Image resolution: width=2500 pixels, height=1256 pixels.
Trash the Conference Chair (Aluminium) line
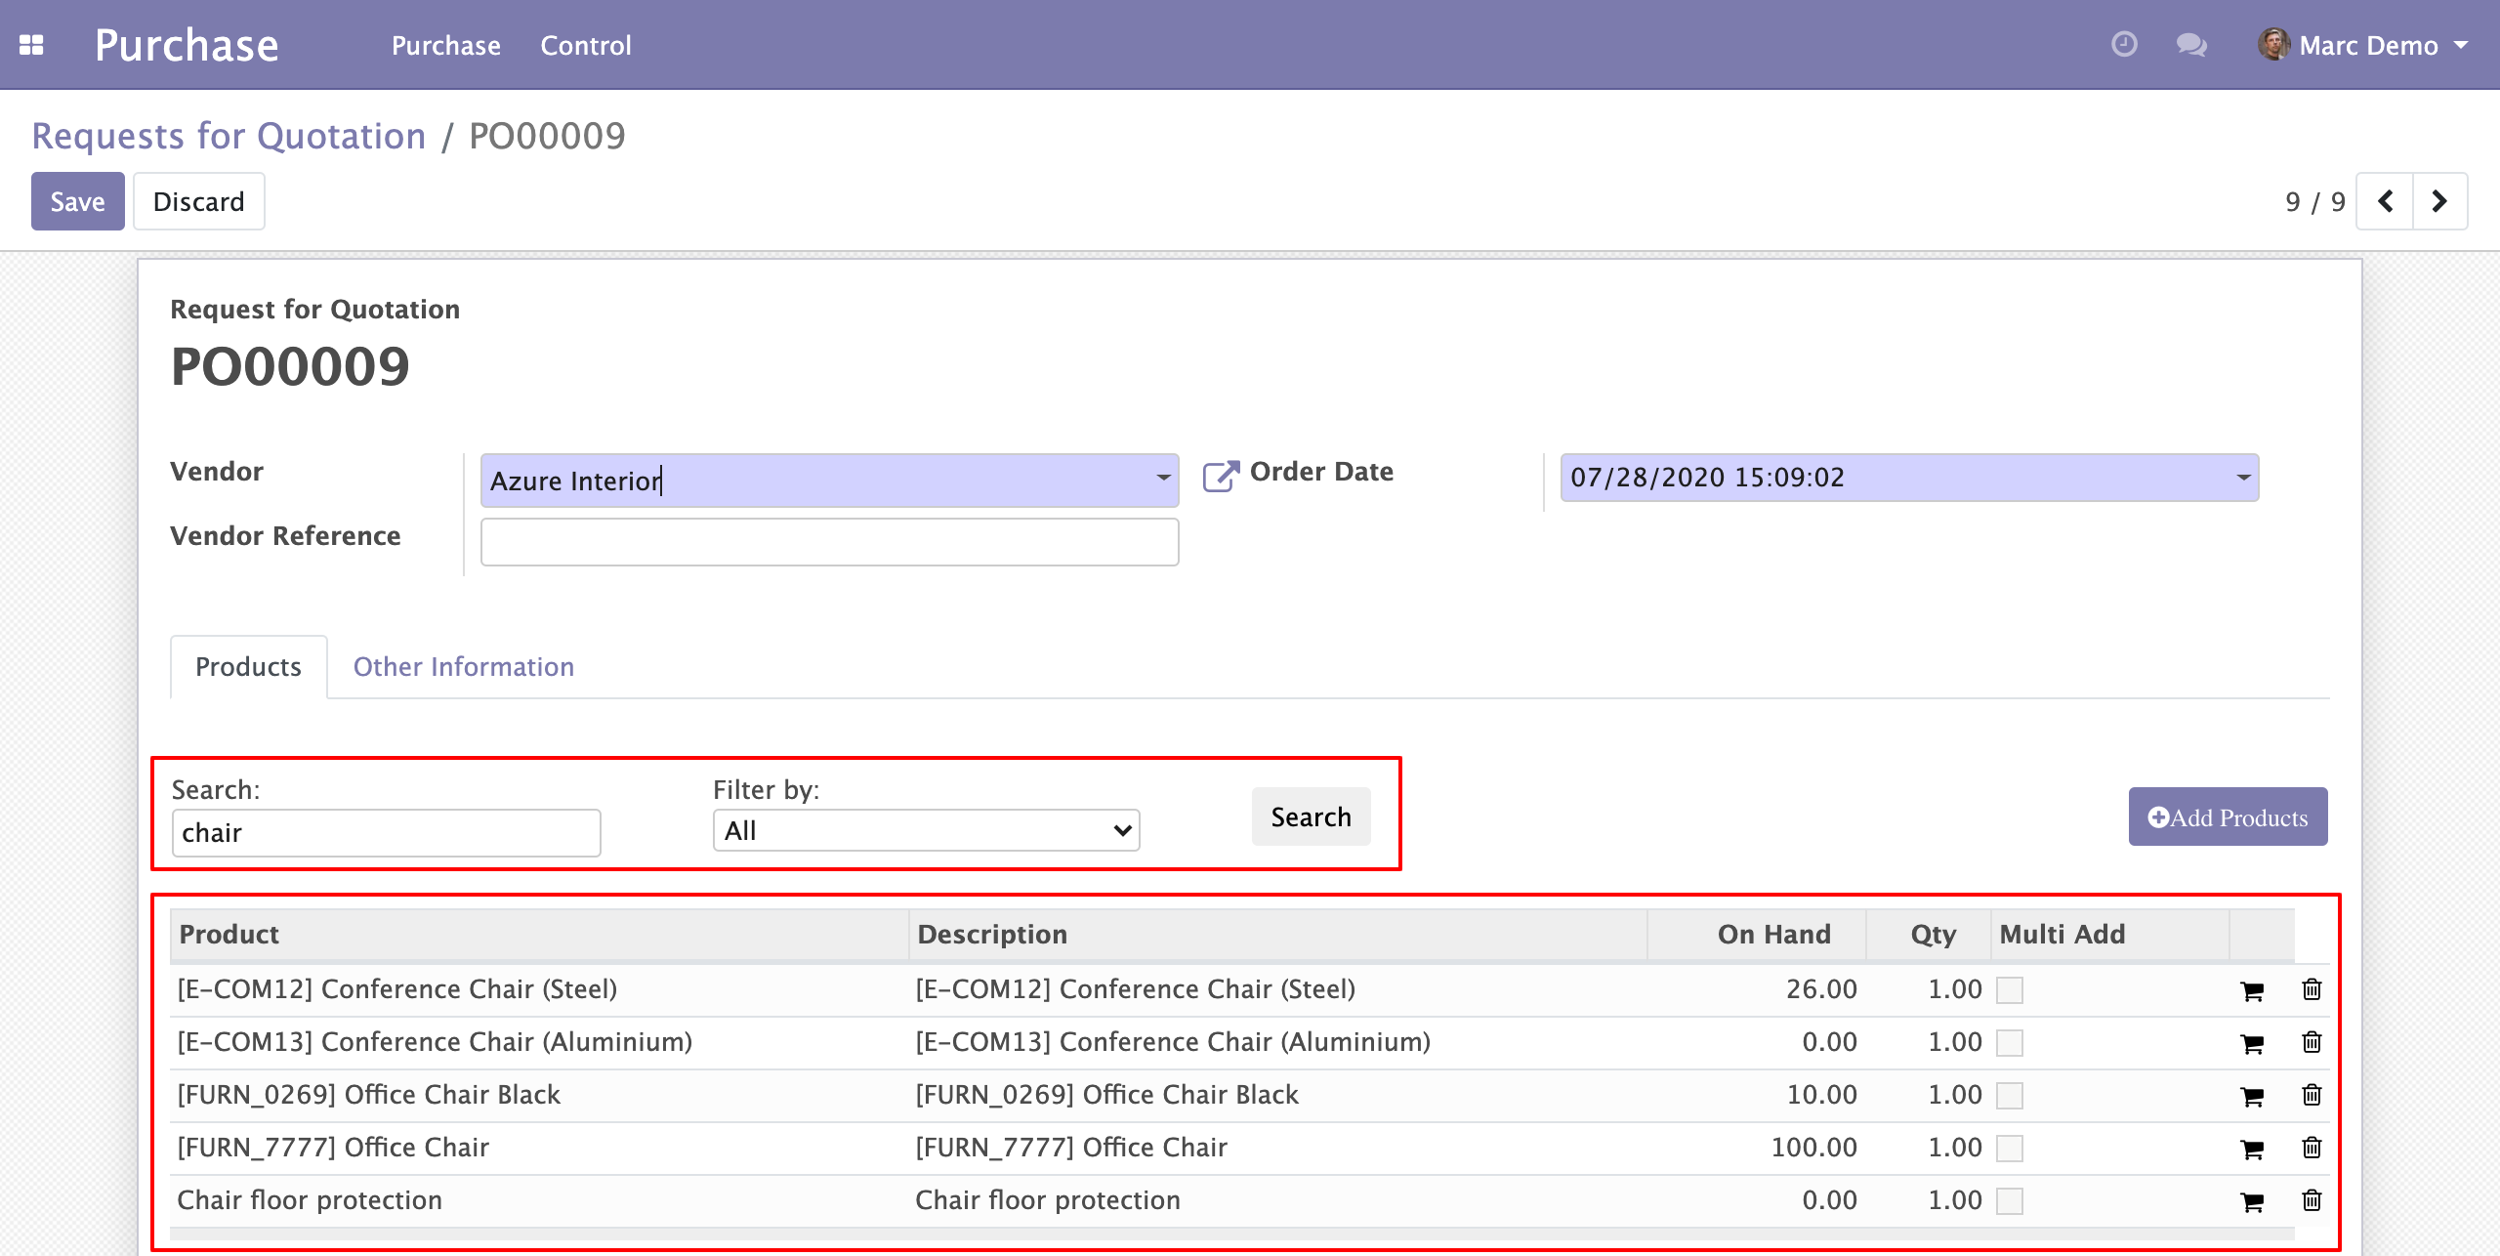pos(2312,1042)
